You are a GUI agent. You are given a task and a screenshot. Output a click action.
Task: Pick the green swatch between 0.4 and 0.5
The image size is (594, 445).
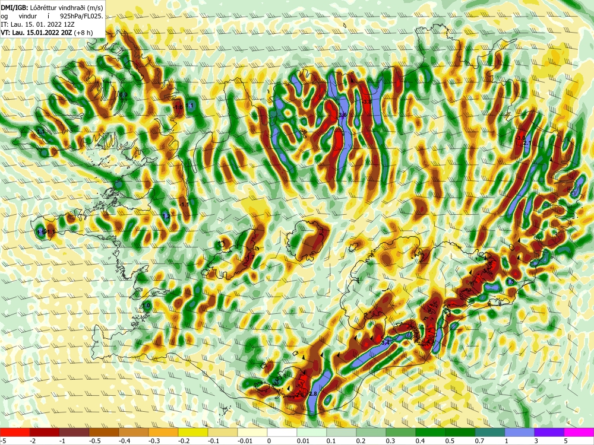tap(431, 432)
